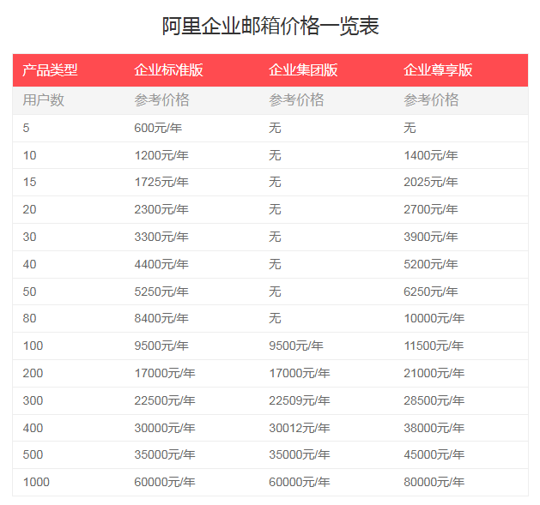Click the title 阿里企业邮箱价格一览表

point(270,26)
